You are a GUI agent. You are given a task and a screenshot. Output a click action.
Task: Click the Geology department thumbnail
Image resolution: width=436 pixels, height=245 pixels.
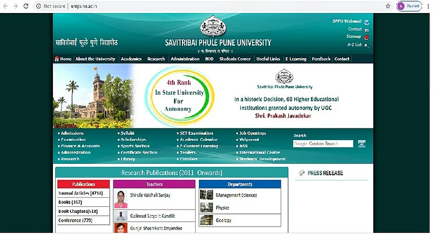tap(207, 220)
